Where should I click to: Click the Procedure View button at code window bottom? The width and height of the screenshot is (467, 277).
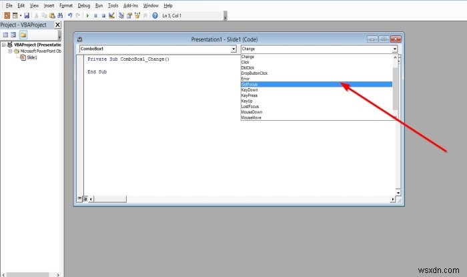coord(79,199)
